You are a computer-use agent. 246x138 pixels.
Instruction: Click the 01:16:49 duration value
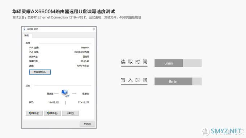click(85, 61)
